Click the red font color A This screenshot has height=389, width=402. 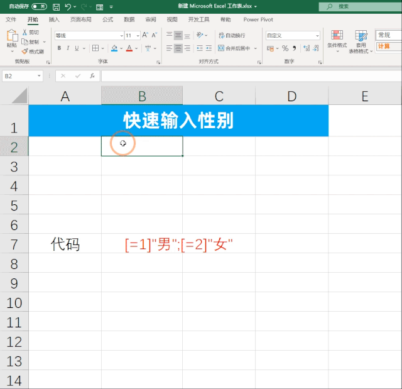[x=129, y=48]
